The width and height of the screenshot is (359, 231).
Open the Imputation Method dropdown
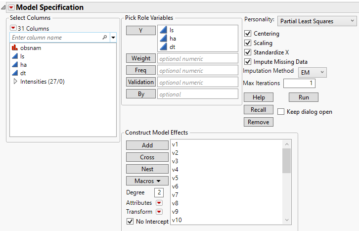point(313,72)
